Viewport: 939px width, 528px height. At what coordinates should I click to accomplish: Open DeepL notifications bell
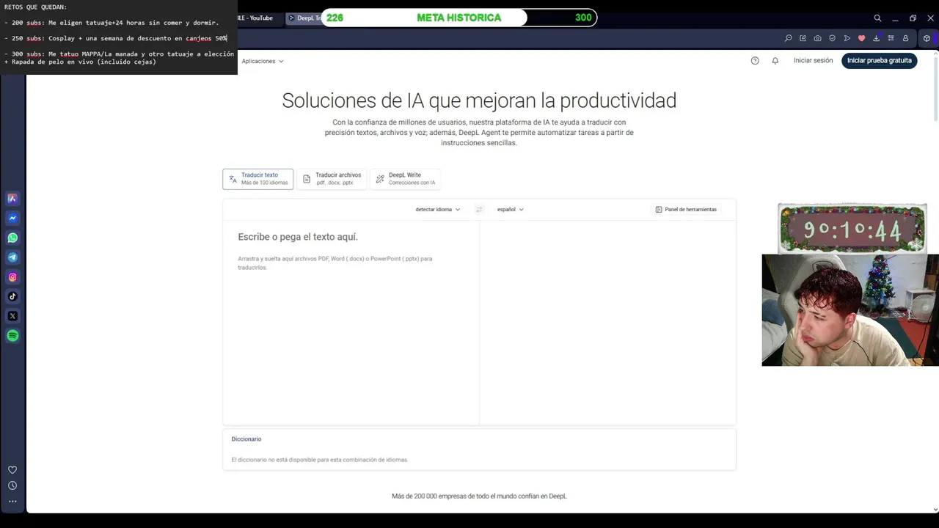coord(775,61)
